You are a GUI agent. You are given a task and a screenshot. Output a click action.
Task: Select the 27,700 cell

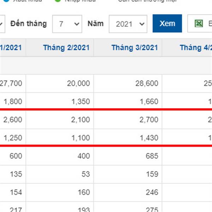[x=13, y=83]
